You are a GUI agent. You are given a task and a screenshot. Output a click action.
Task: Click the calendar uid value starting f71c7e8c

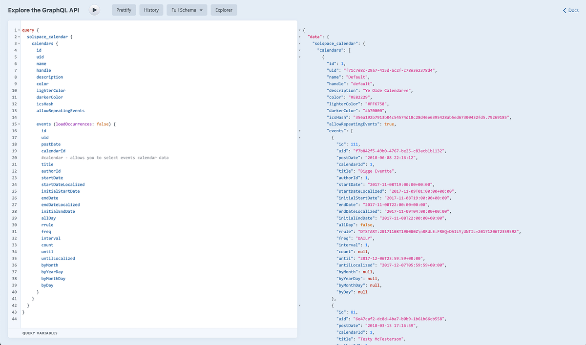point(390,71)
